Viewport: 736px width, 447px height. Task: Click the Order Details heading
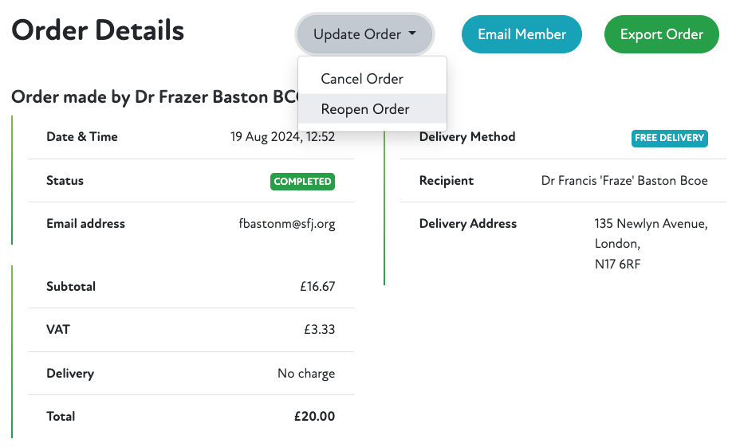(97, 31)
